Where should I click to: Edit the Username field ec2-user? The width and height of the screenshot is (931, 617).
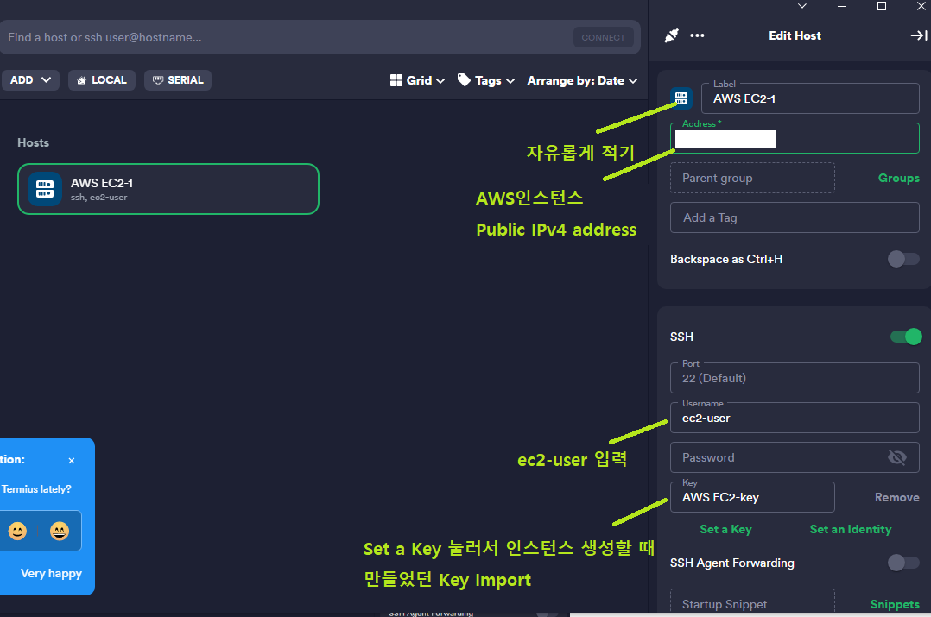(795, 418)
